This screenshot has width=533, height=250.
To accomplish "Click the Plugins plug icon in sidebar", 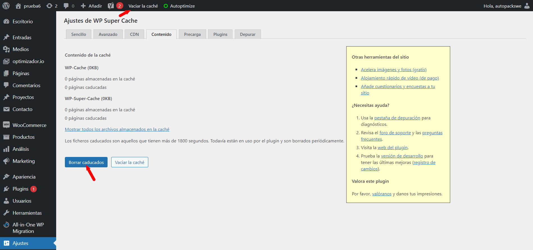I will [x=6, y=189].
